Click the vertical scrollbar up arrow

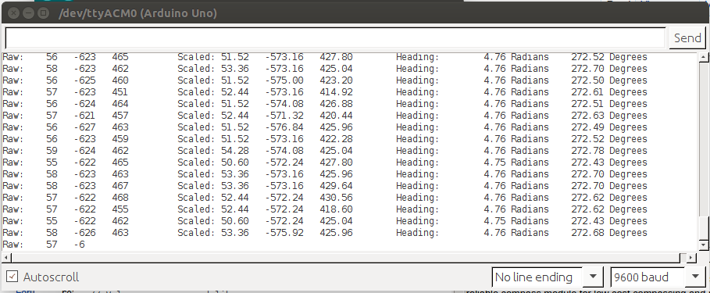pyautogui.click(x=703, y=57)
